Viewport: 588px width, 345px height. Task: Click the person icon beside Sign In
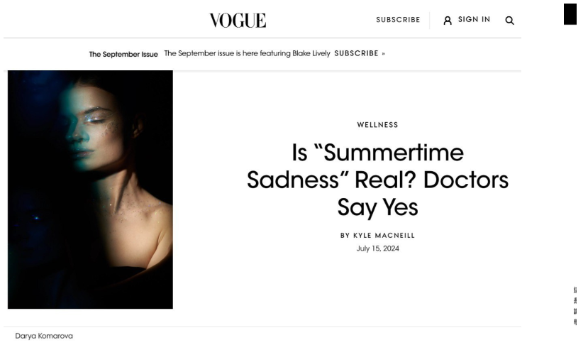pyautogui.click(x=448, y=21)
